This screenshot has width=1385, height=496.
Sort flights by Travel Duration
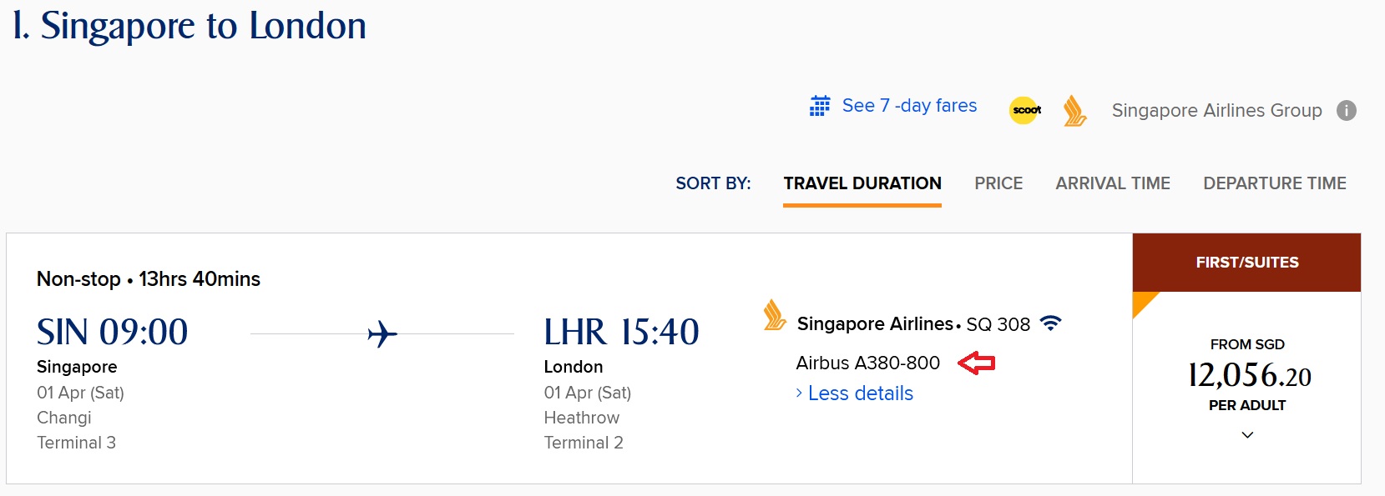(862, 183)
